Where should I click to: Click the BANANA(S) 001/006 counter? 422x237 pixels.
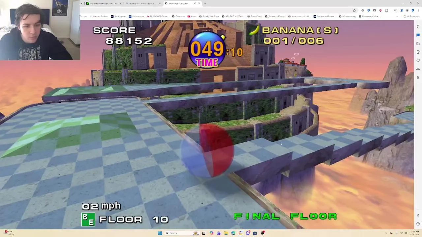[293, 35]
